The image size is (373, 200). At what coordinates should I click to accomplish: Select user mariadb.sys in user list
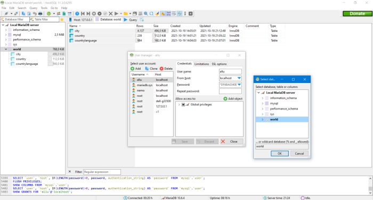(x=151, y=85)
